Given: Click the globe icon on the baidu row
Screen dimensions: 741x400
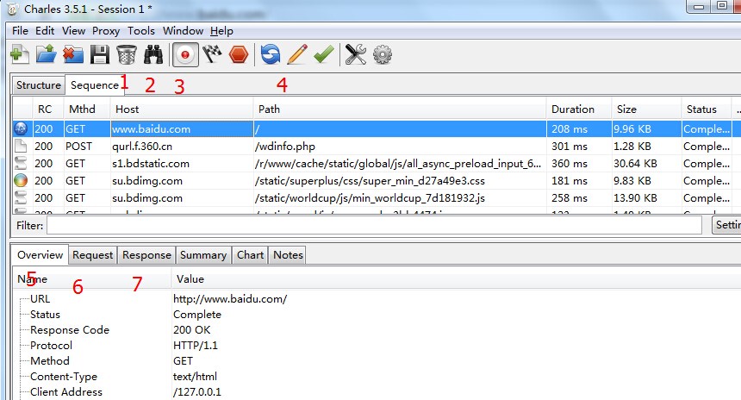Looking at the screenshot, I should 21,128.
